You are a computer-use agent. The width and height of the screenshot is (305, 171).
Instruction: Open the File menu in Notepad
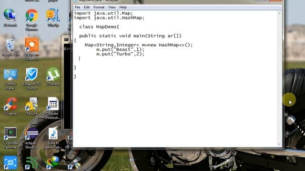pos(77,7)
